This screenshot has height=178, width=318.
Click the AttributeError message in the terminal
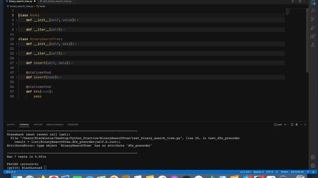79,145
